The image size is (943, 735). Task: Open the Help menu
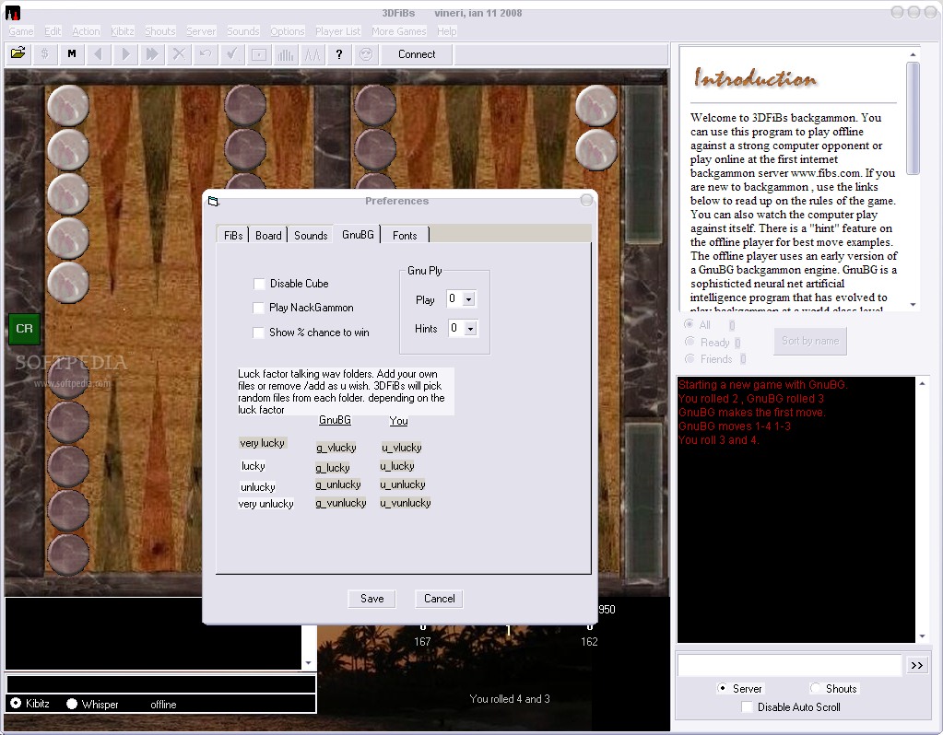pos(446,31)
